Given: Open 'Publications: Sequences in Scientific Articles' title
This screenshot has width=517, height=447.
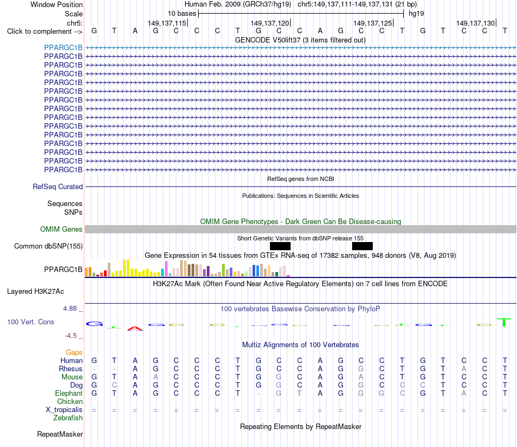Looking at the screenshot, I should pos(300,196).
